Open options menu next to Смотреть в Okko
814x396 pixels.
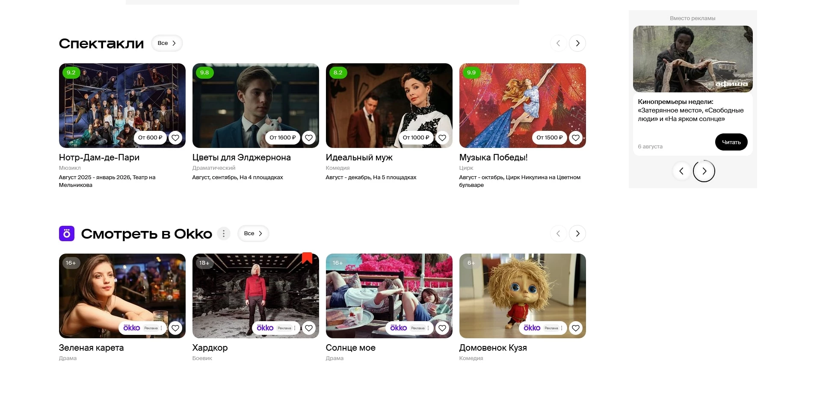click(224, 233)
